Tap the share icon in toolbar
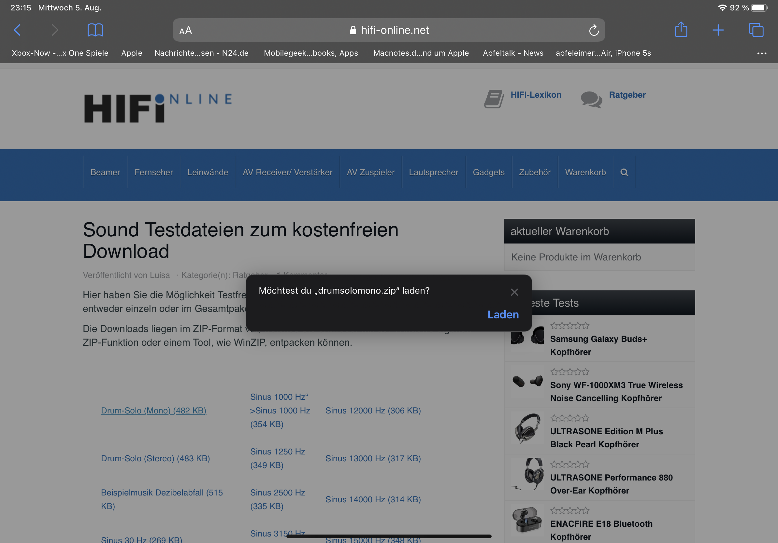This screenshot has height=543, width=778. point(681,30)
